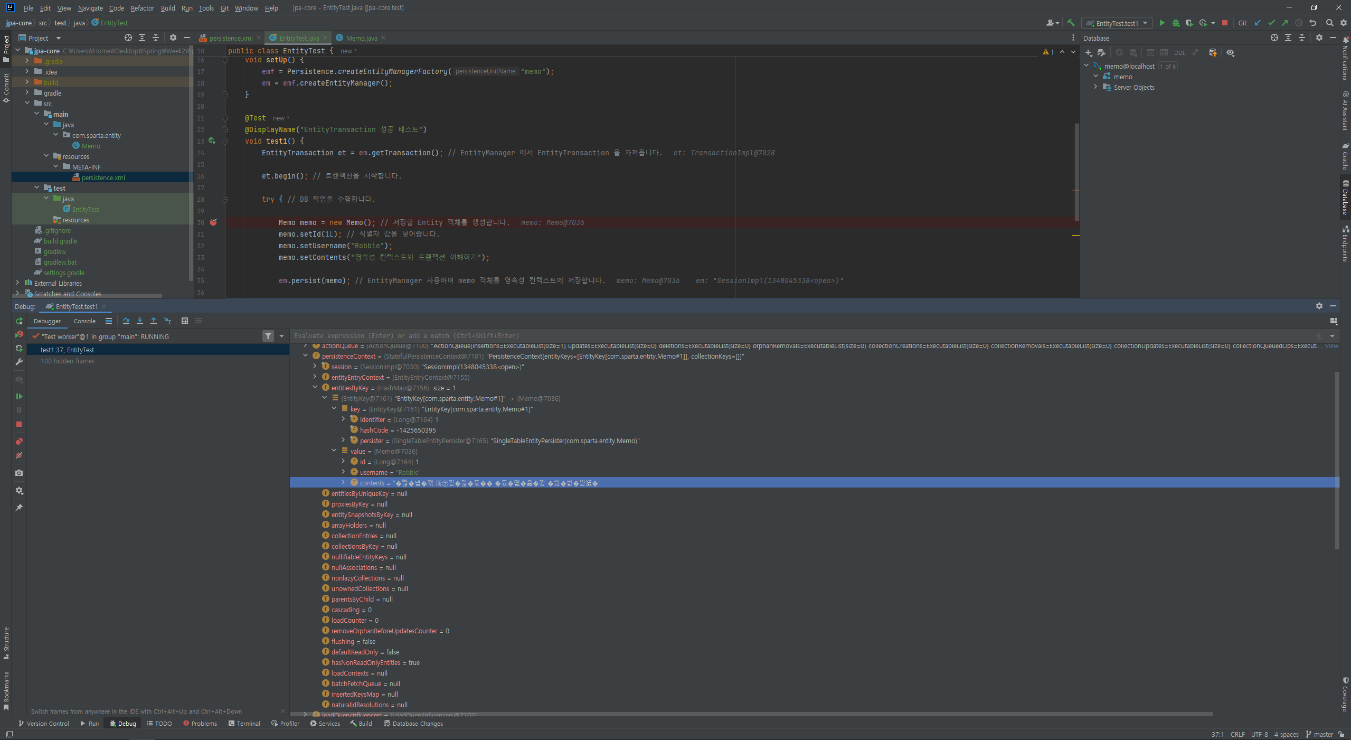Collapse the src folder in Project tree

tap(27, 104)
